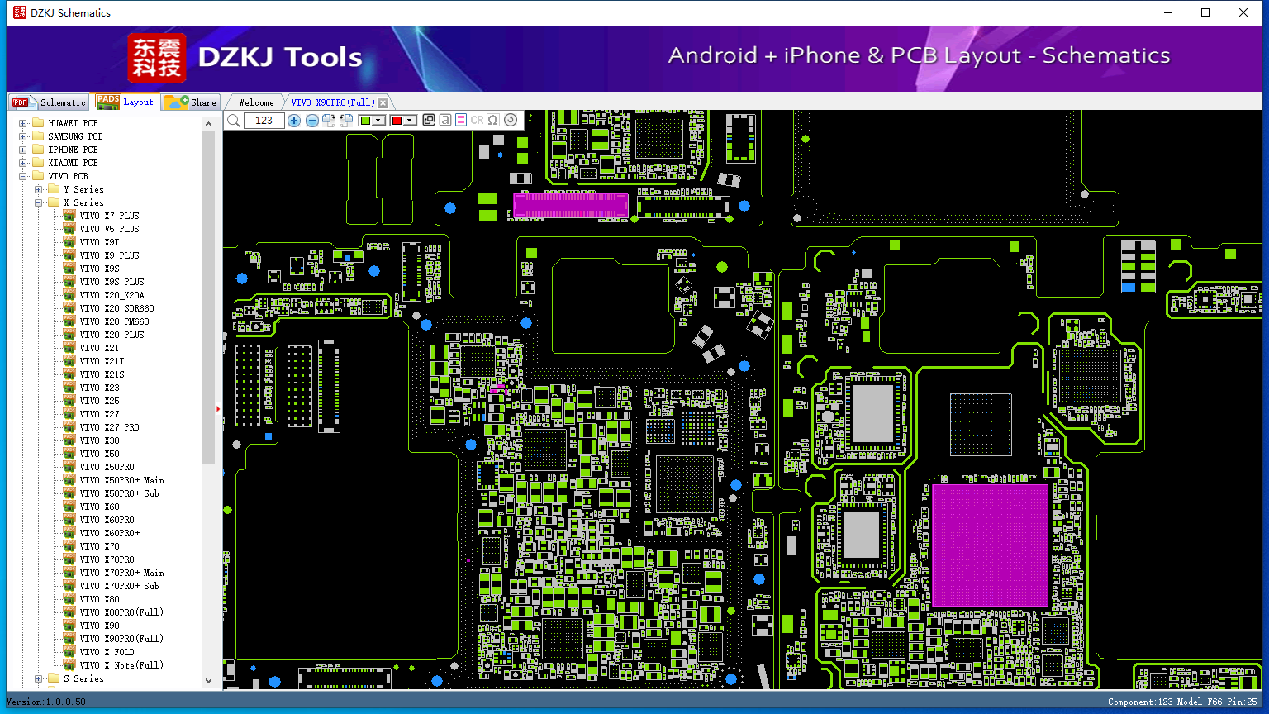Click the circular reset rotation icon
The image size is (1269, 714).
pyautogui.click(x=511, y=121)
